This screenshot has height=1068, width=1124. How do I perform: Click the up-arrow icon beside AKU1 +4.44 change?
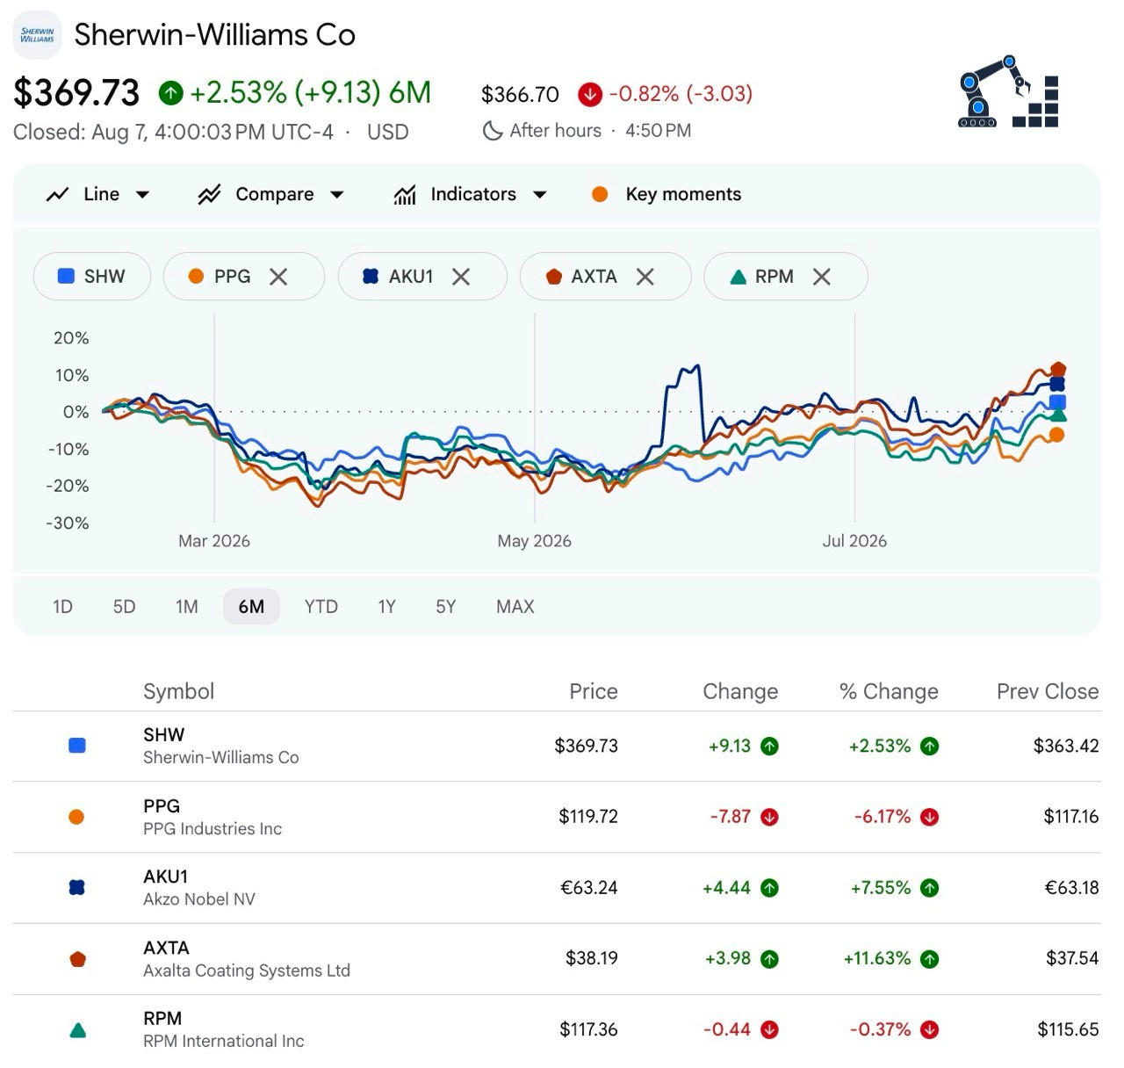point(770,888)
